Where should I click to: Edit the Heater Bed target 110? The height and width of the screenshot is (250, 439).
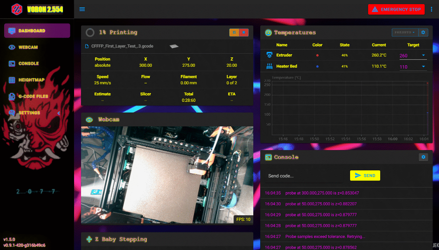point(409,67)
